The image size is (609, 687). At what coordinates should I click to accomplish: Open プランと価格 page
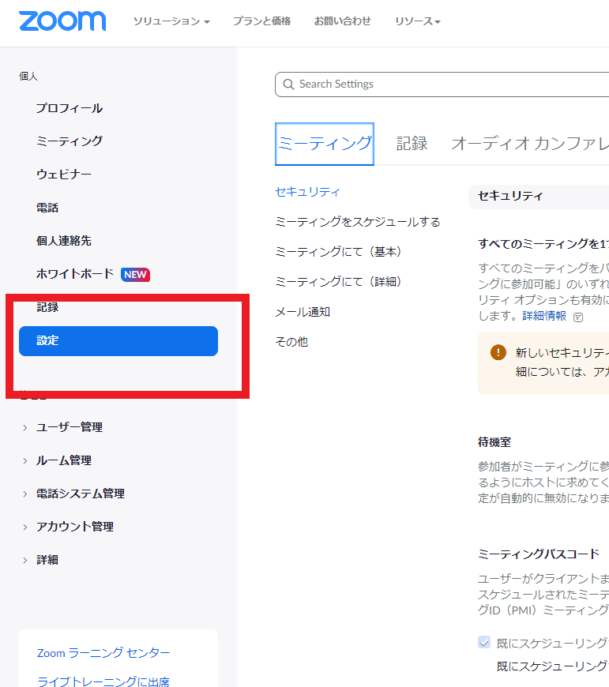[261, 21]
